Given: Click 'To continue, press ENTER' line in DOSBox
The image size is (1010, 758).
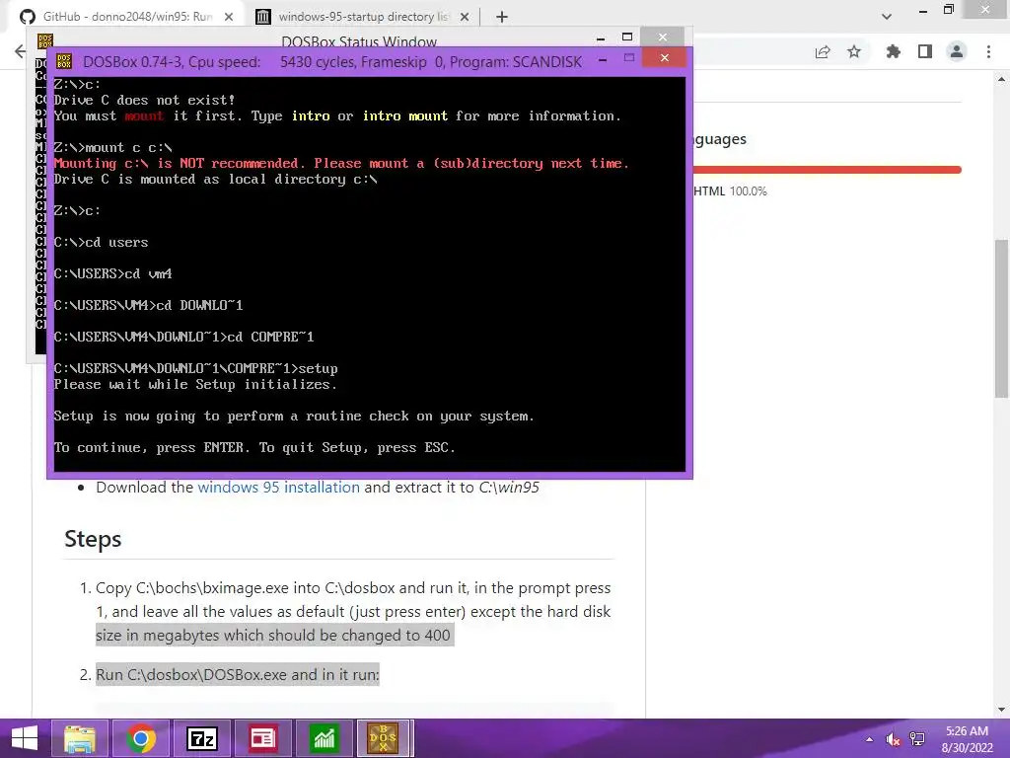Looking at the screenshot, I should tap(254, 447).
